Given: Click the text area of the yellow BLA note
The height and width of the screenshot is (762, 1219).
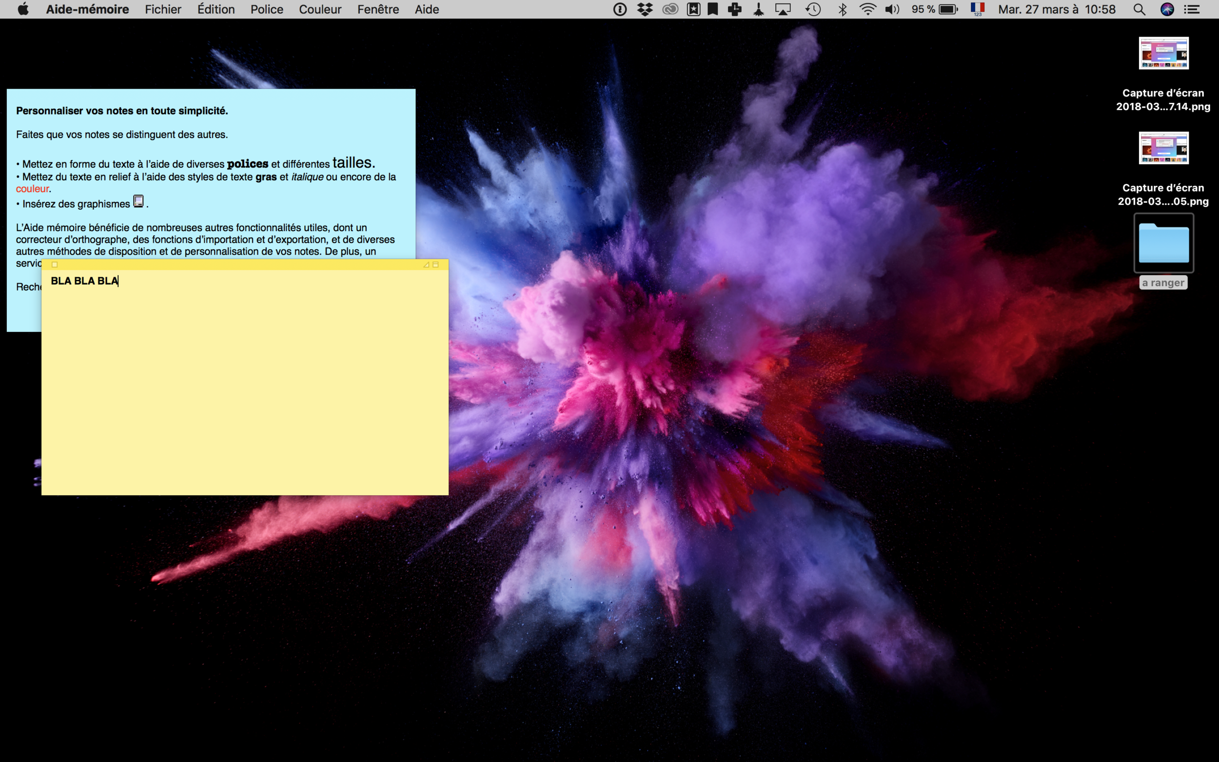Looking at the screenshot, I should (x=244, y=383).
